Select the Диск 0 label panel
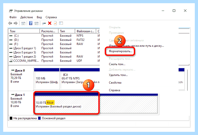Image resolution: width=198 pixels, height=135 pixels. tap(21, 78)
